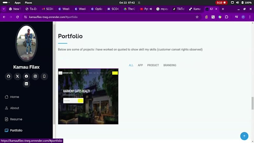Mute the audio-playing YouTube tab
Image resolution: width=254 pixels, height=143 pixels.
coord(151,9)
